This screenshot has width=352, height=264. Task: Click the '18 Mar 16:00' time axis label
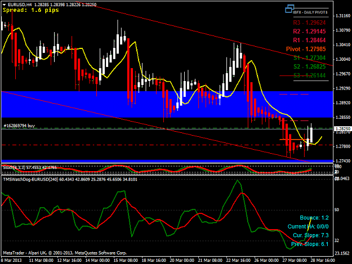pos(154,261)
